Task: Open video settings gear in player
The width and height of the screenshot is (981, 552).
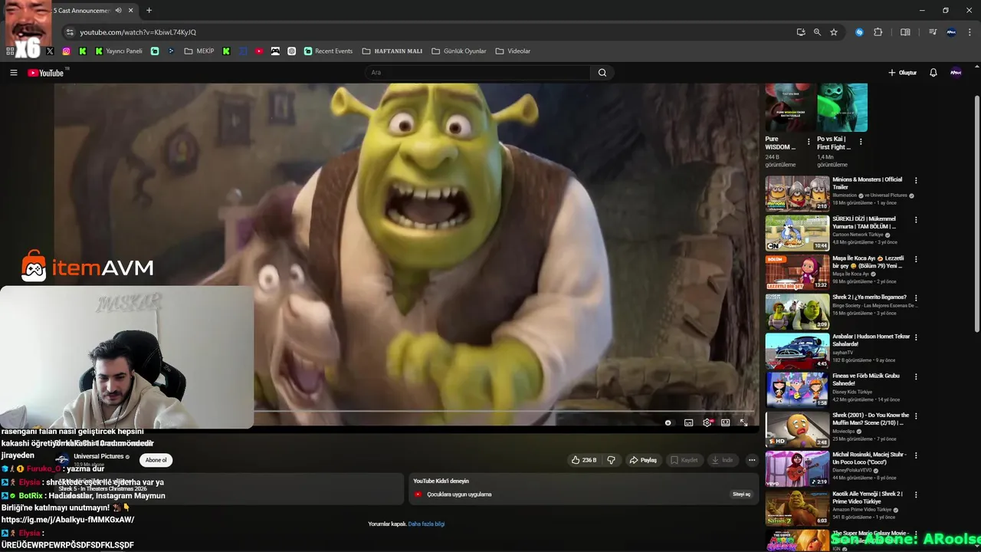Action: [707, 422]
